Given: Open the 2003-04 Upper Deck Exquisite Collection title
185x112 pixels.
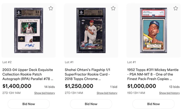Looking at the screenshot, I should pos(28,74).
